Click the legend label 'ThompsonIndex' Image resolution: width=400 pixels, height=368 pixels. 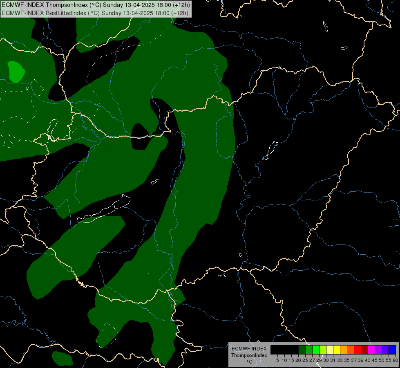click(249, 355)
